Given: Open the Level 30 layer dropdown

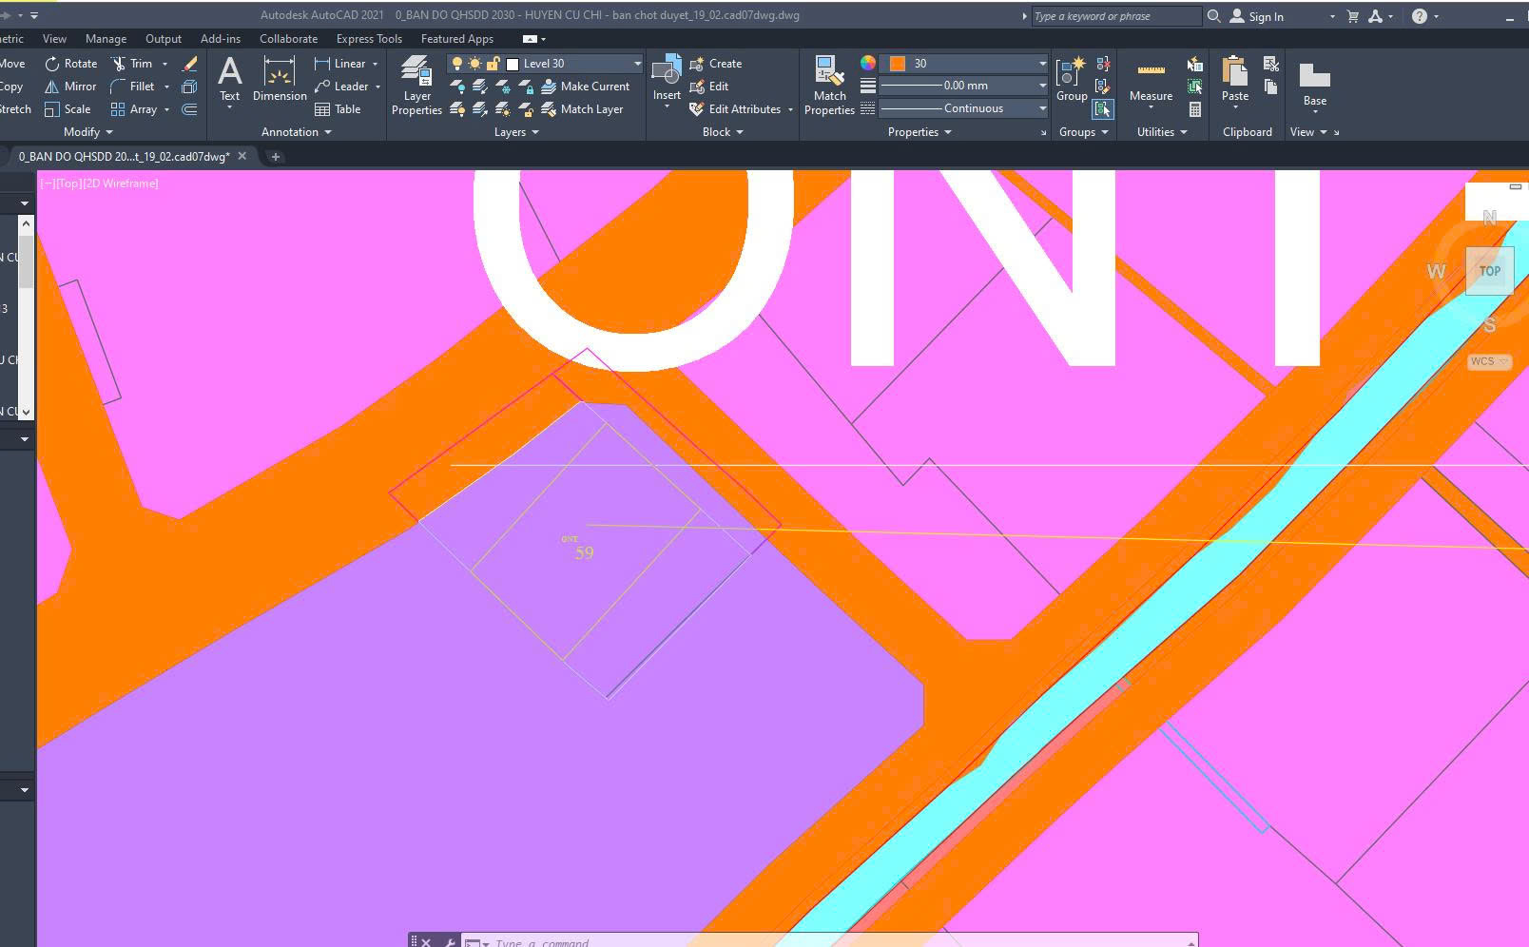Looking at the screenshot, I should pos(637,64).
